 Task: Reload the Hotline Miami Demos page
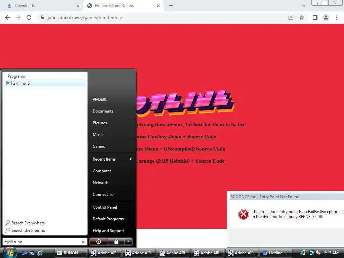(29, 17)
